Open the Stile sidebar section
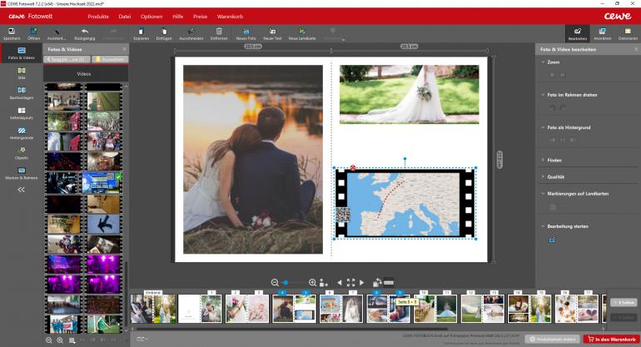Viewport: 641px width, 347px height. pyautogui.click(x=22, y=73)
